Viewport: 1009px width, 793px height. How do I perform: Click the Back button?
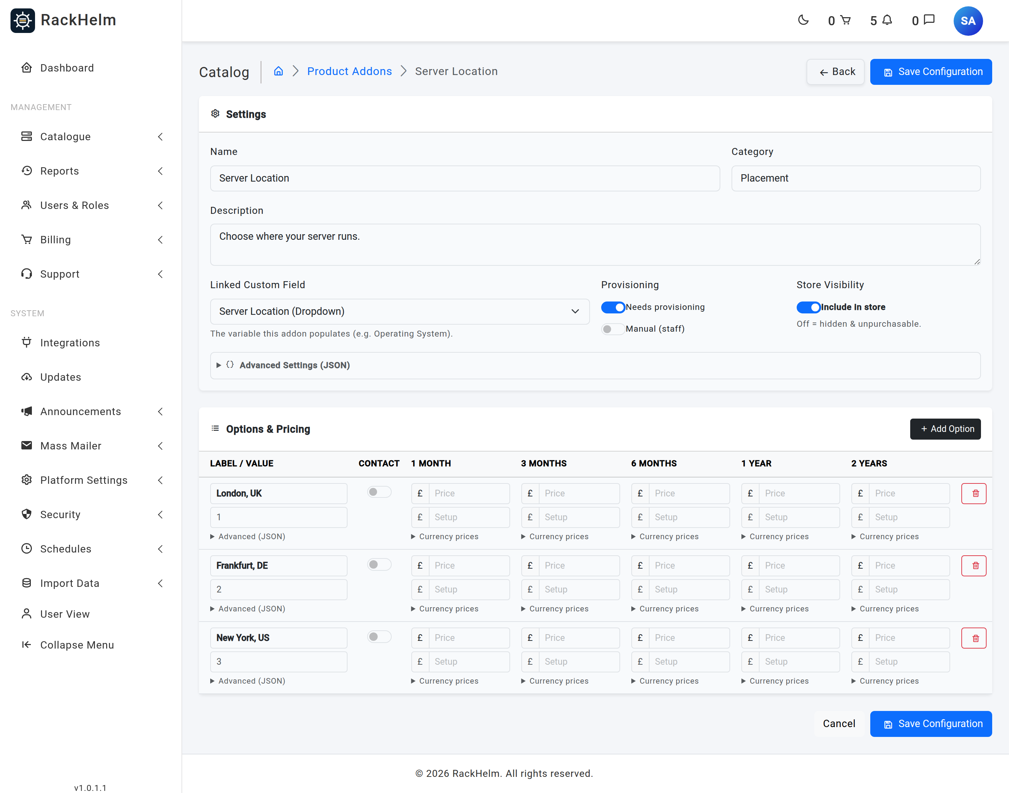pos(836,72)
